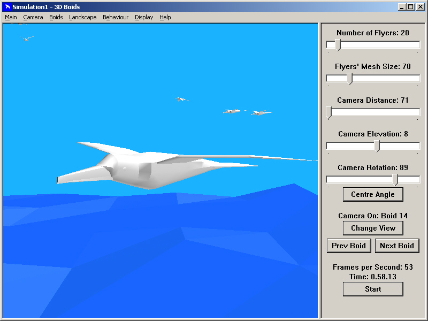Switch to the Next Boid
The height and width of the screenshot is (321, 428).
[397, 246]
